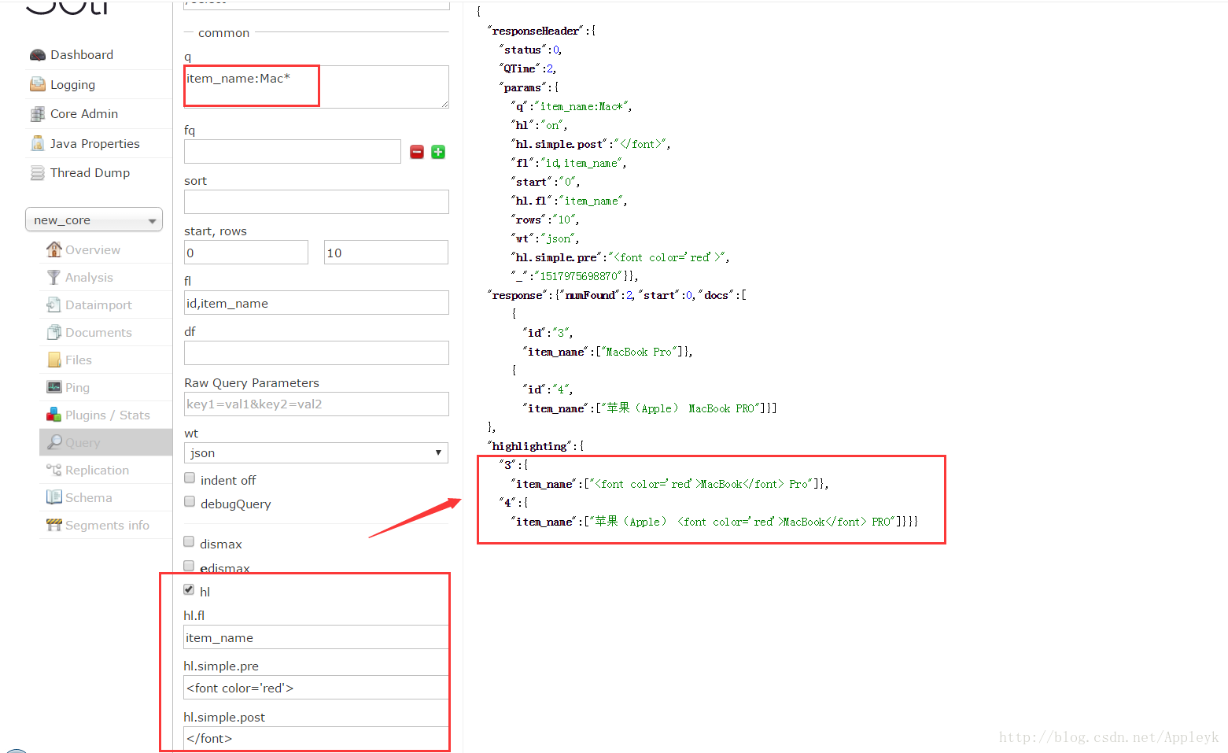Image resolution: width=1228 pixels, height=753 pixels.
Task: Click the Query magnifier icon
Action: pyautogui.click(x=53, y=442)
